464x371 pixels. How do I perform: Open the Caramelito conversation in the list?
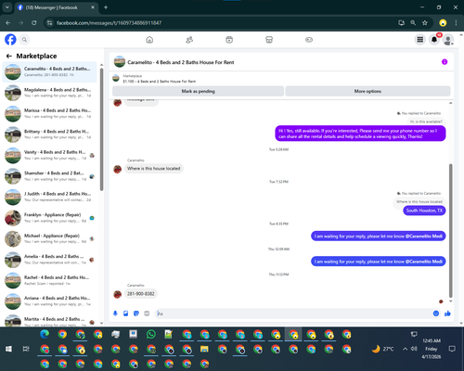tap(49, 71)
